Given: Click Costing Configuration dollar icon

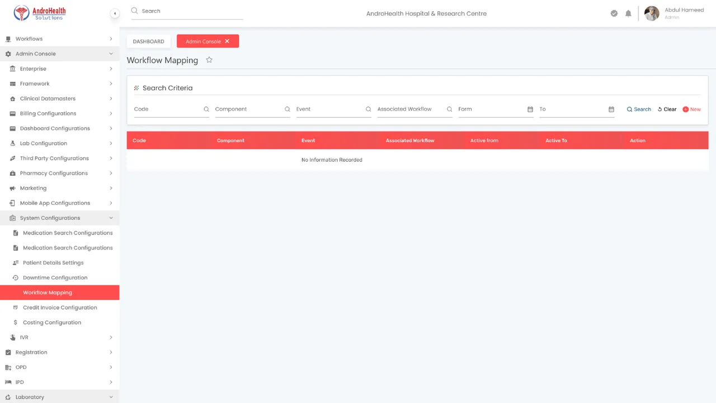Looking at the screenshot, I should 16,322.
